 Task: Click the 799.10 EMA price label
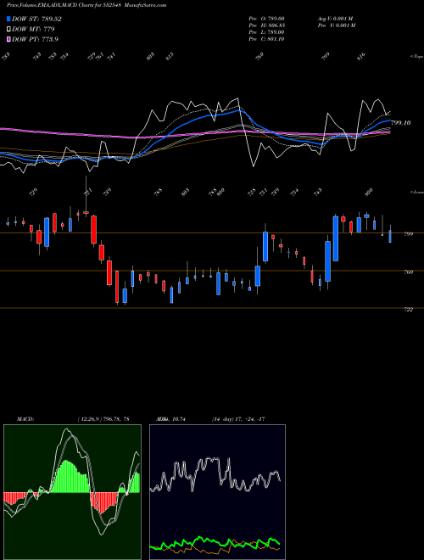[x=400, y=122]
